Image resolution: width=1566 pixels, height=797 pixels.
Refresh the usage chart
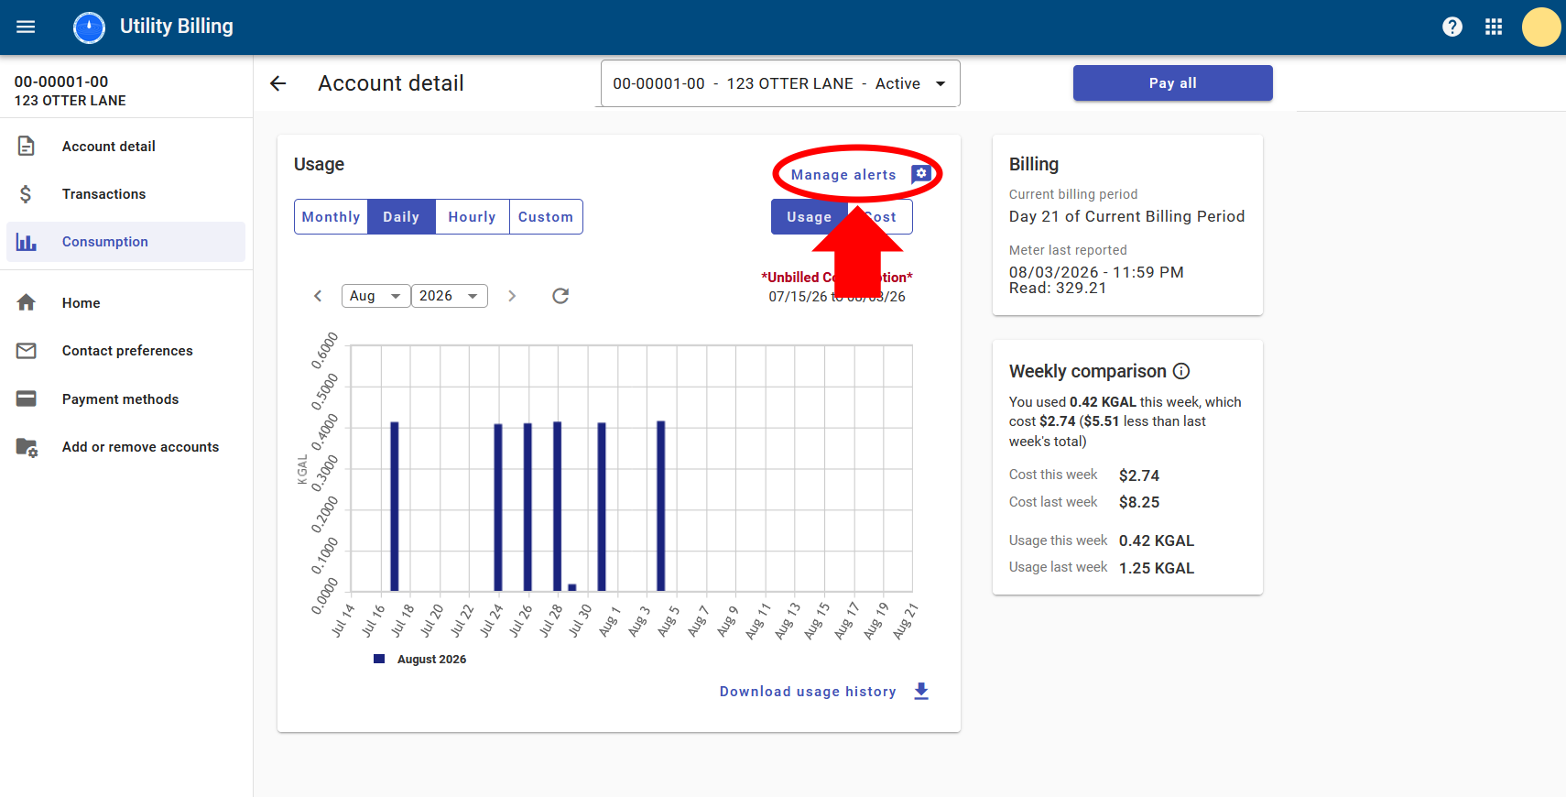pyautogui.click(x=560, y=296)
